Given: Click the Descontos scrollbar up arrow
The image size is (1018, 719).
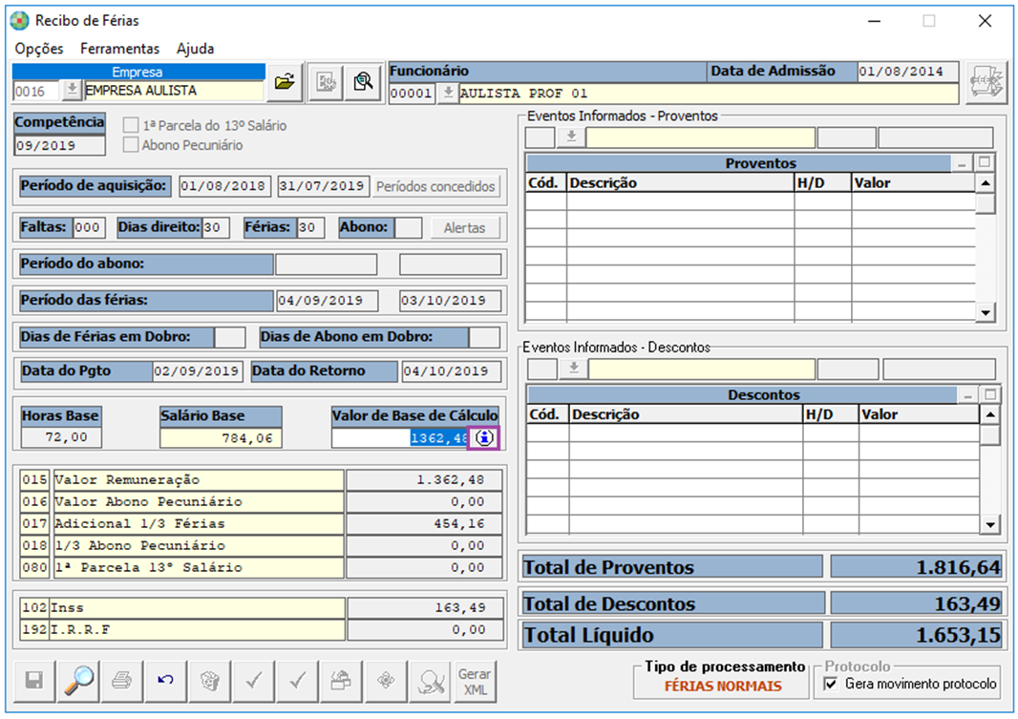Looking at the screenshot, I should point(990,415).
